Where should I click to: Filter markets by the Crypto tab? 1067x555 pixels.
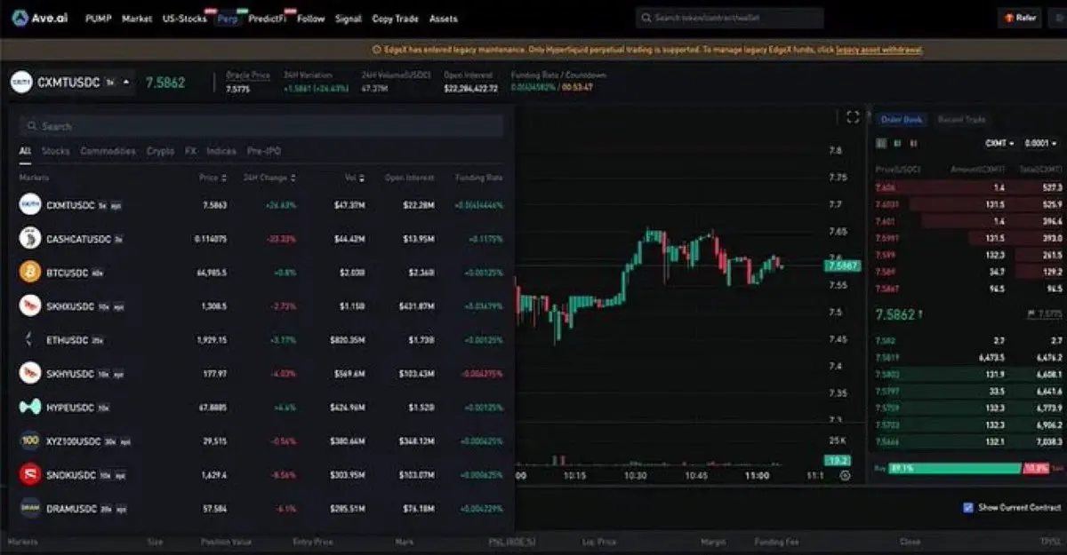pos(161,151)
